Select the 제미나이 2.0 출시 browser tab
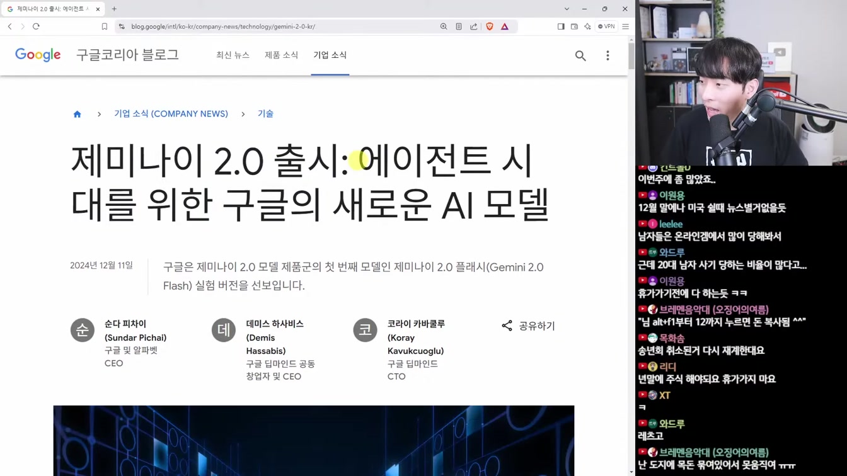Viewport: 847px width, 476px height. click(x=54, y=9)
